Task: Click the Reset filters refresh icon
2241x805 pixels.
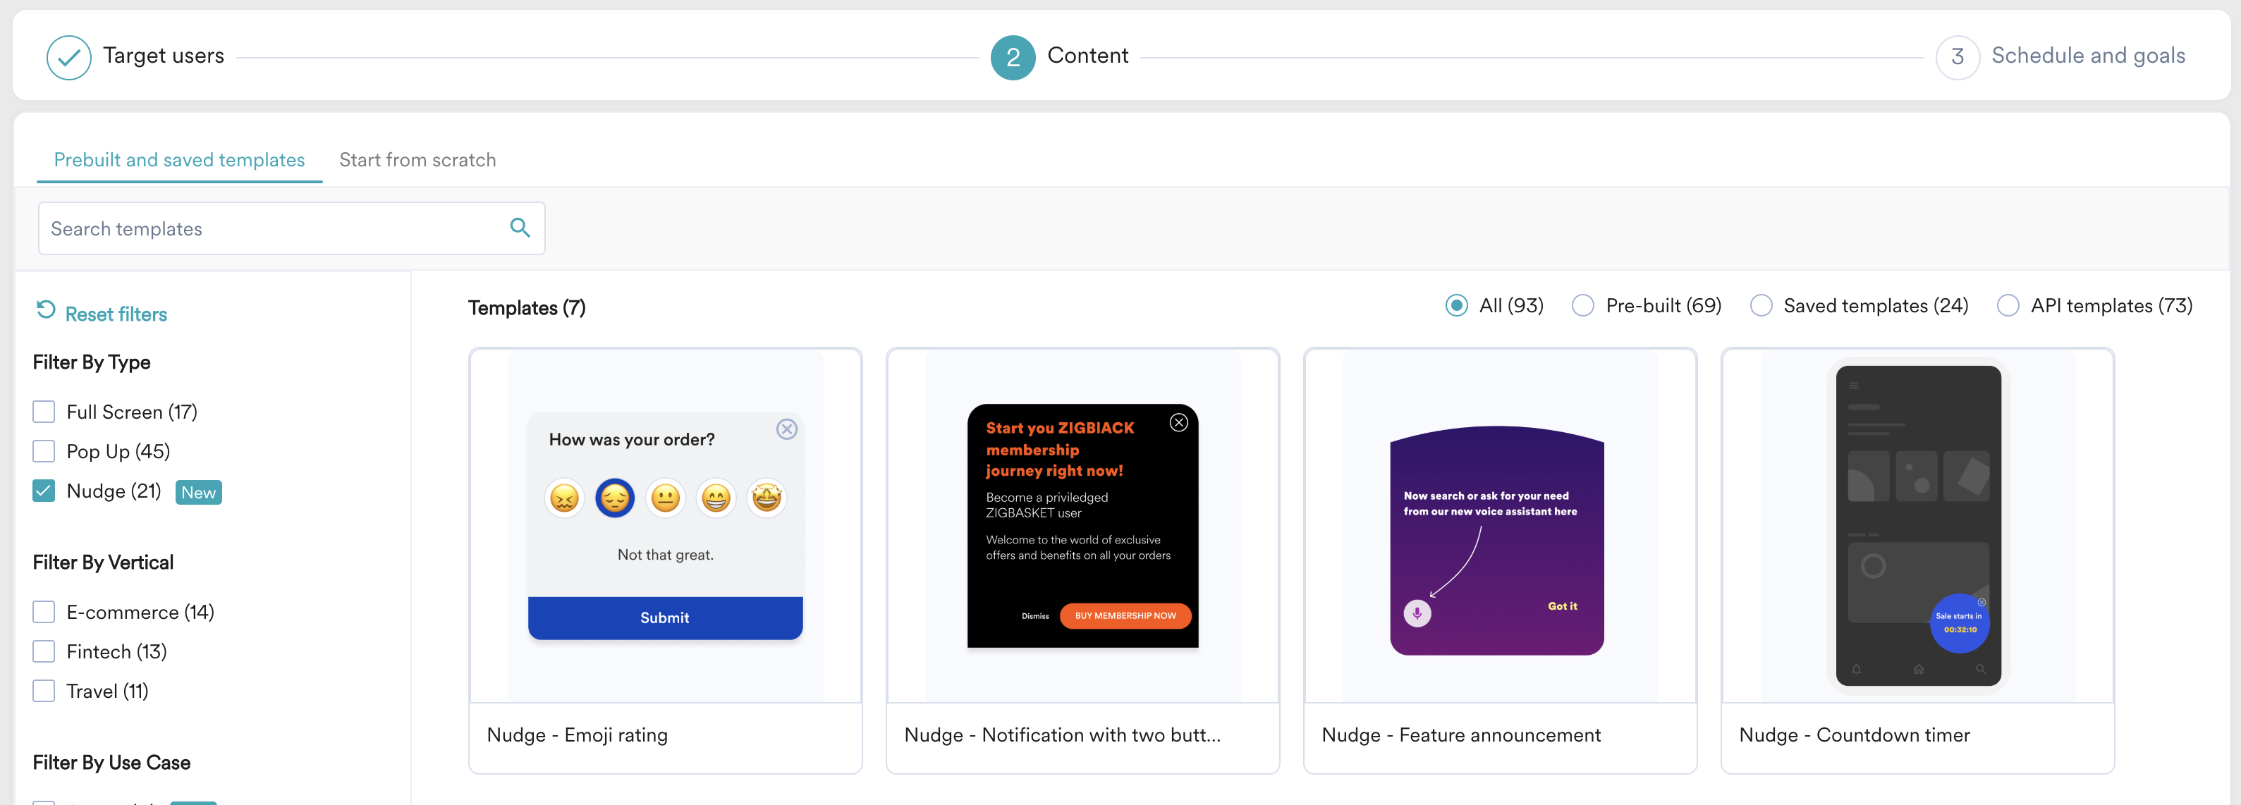Action: [45, 310]
